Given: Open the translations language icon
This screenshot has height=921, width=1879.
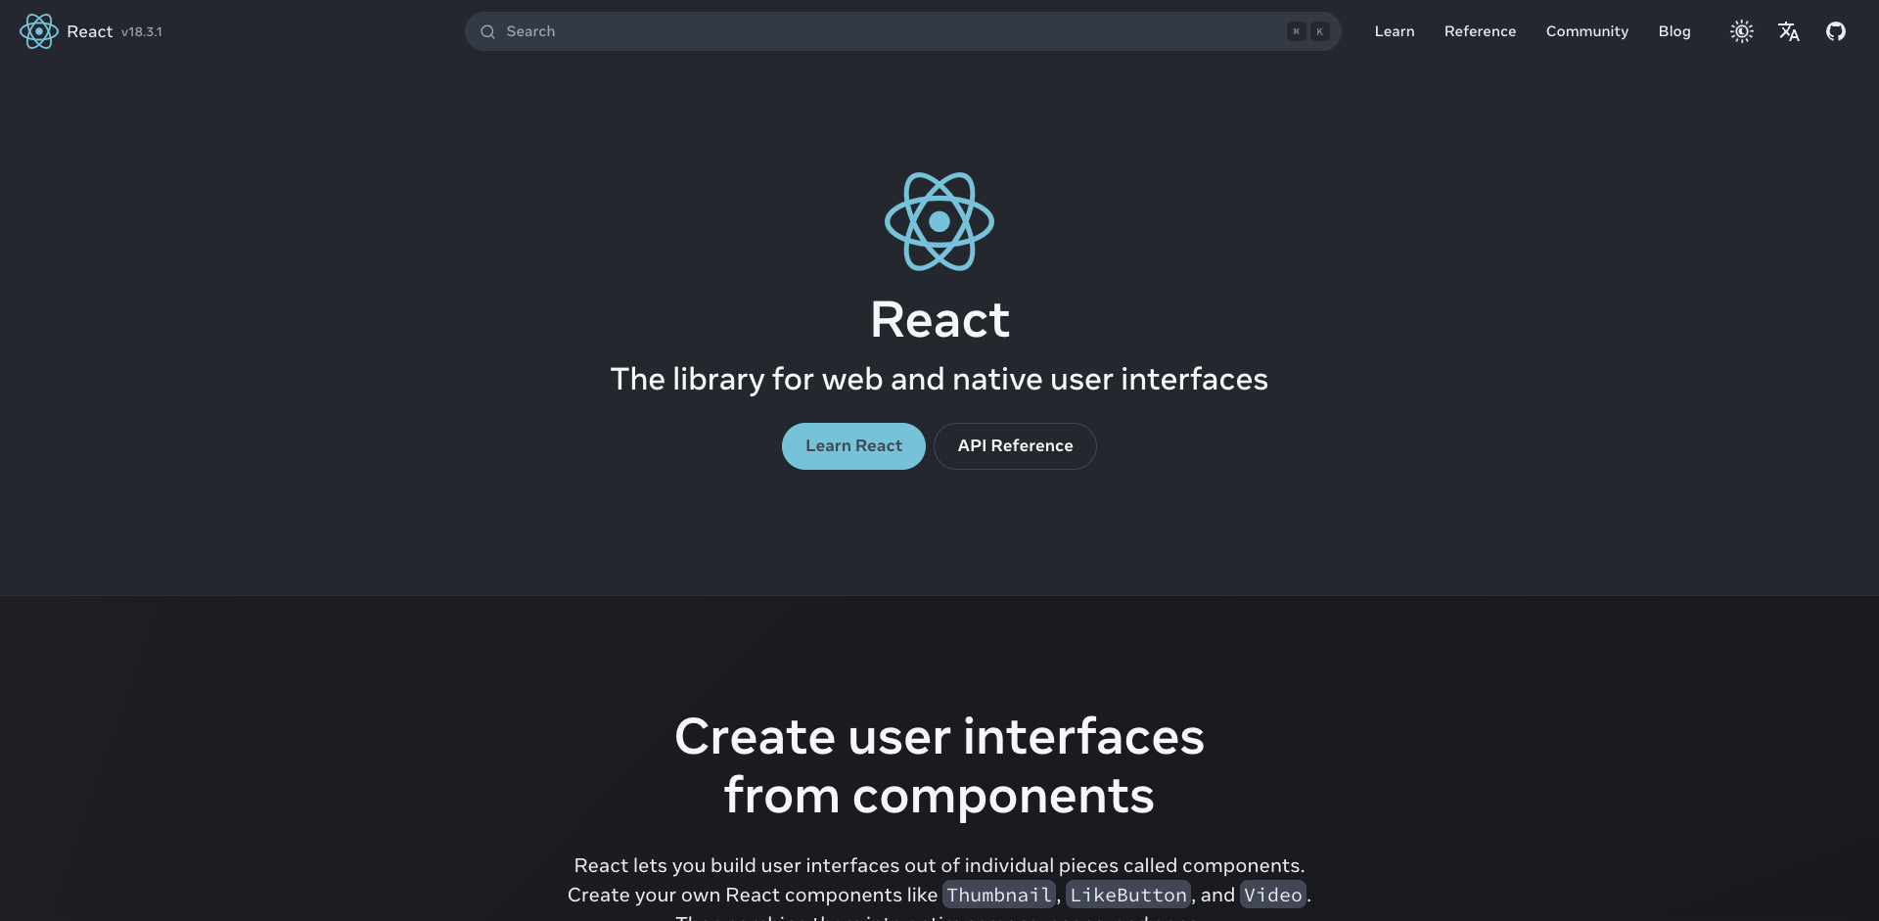Looking at the screenshot, I should pyautogui.click(x=1788, y=31).
